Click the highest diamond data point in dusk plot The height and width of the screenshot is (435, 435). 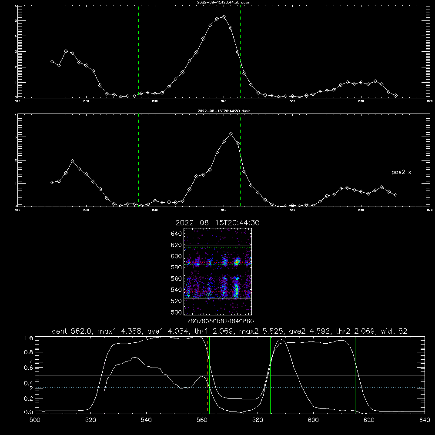click(x=231, y=134)
